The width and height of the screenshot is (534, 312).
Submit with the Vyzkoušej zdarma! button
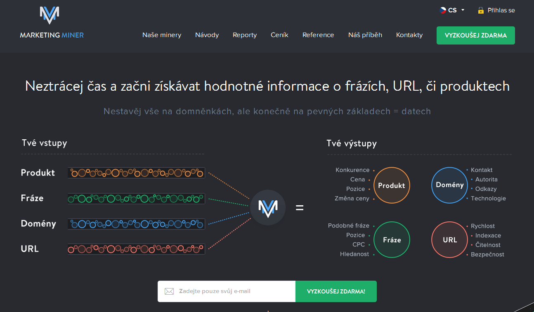click(x=336, y=291)
